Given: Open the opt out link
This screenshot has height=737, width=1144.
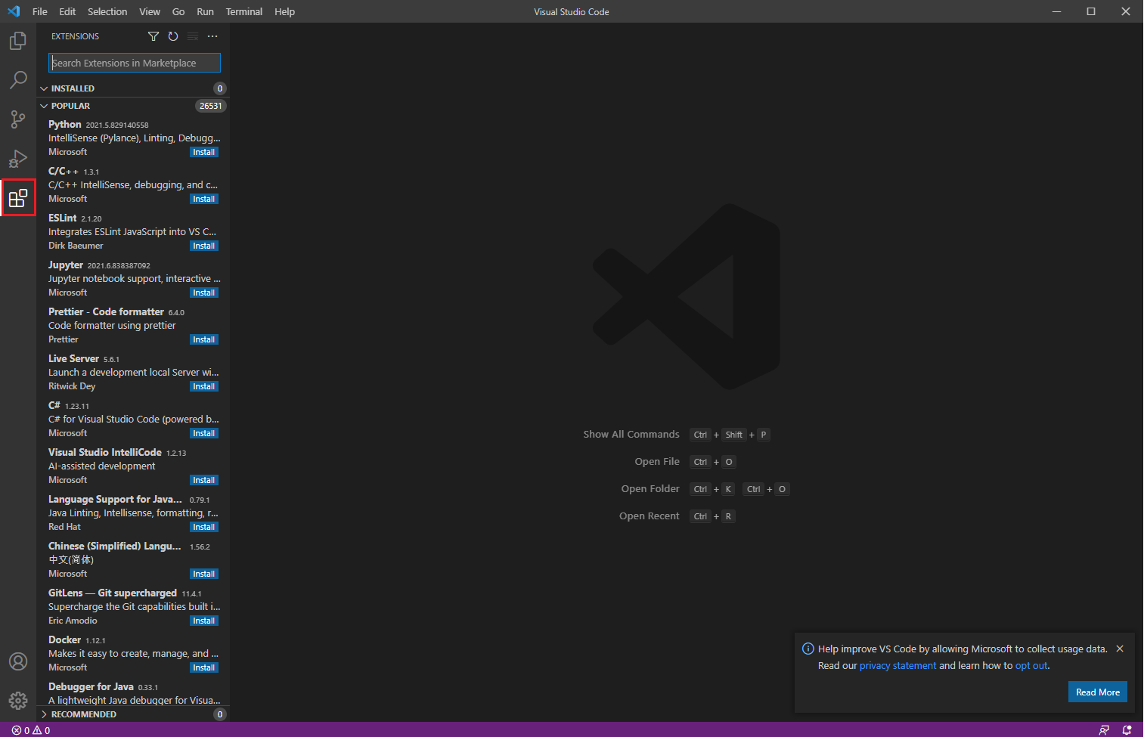Looking at the screenshot, I should pyautogui.click(x=1031, y=666).
